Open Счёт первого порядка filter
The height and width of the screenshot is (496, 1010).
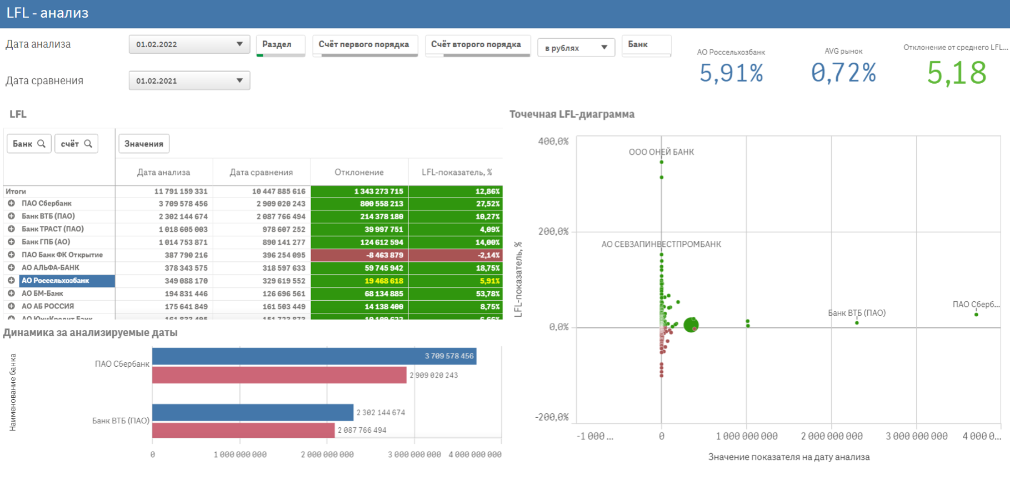pyautogui.click(x=365, y=45)
